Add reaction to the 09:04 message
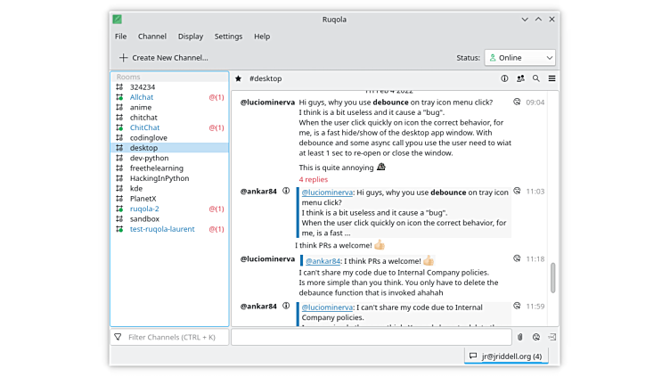Viewport: 670px width, 377px height. pos(517,102)
